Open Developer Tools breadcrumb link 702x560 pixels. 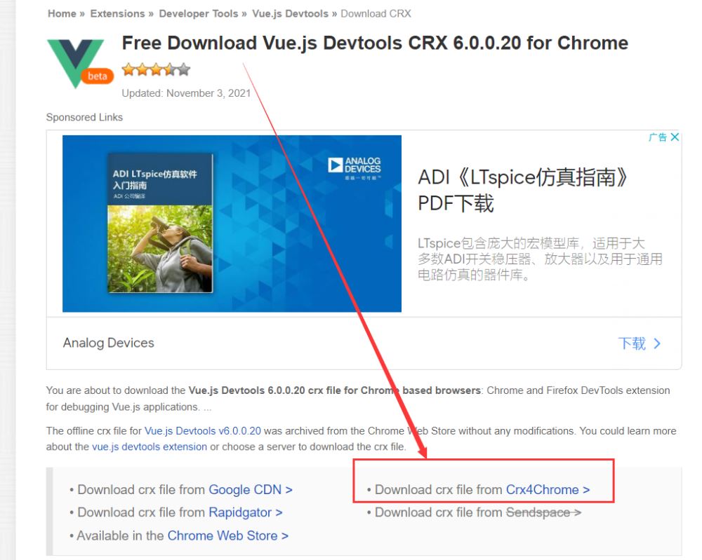click(x=199, y=14)
